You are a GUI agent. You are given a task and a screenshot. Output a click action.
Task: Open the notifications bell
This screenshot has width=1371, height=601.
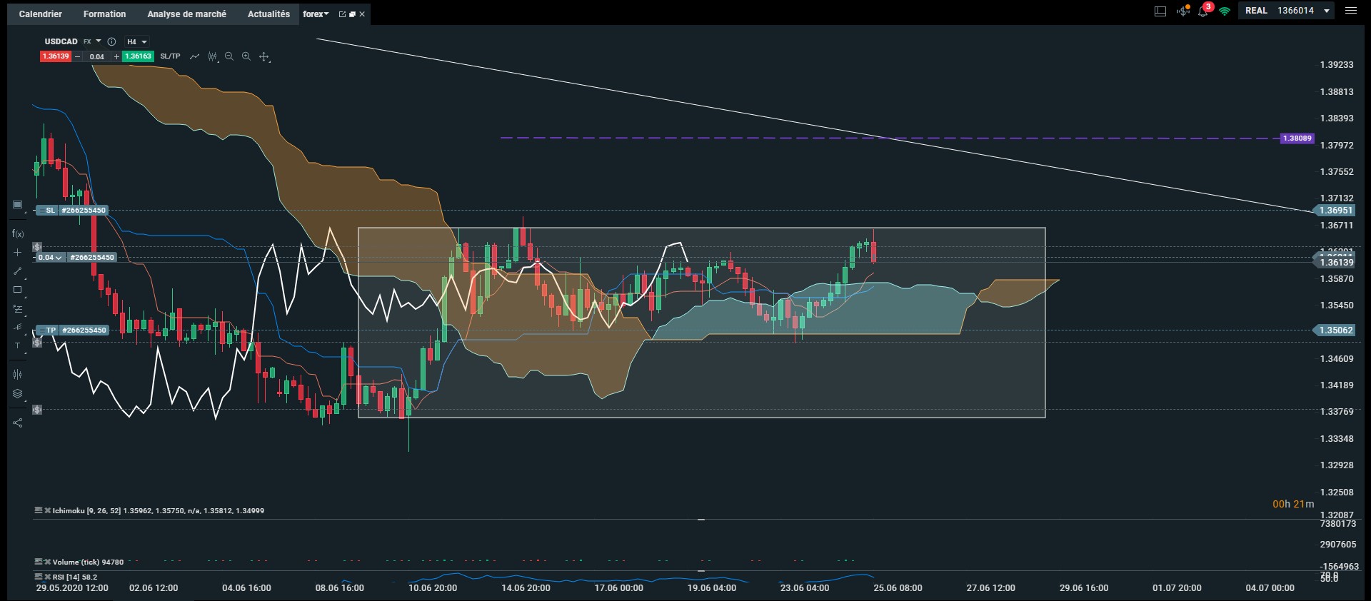[1203, 11]
